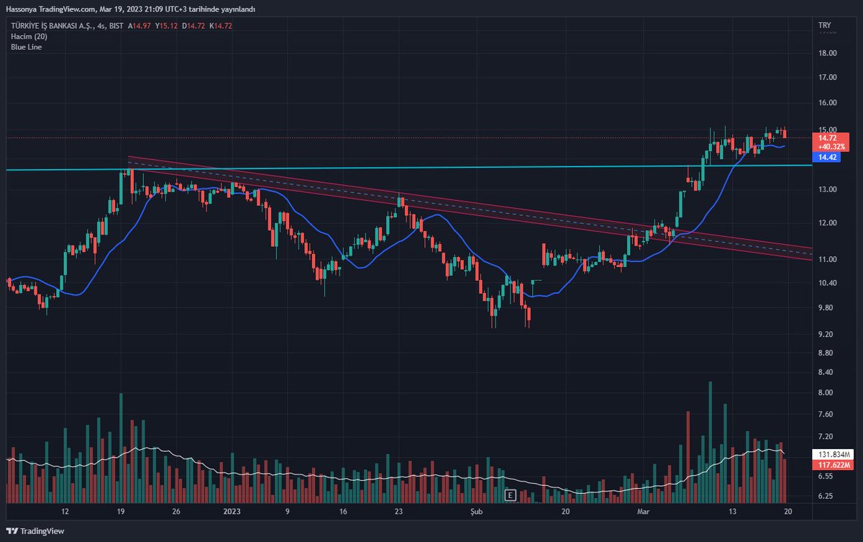This screenshot has width=863, height=542.
Task: Click the 16.00 price axis label
Action: tap(827, 104)
